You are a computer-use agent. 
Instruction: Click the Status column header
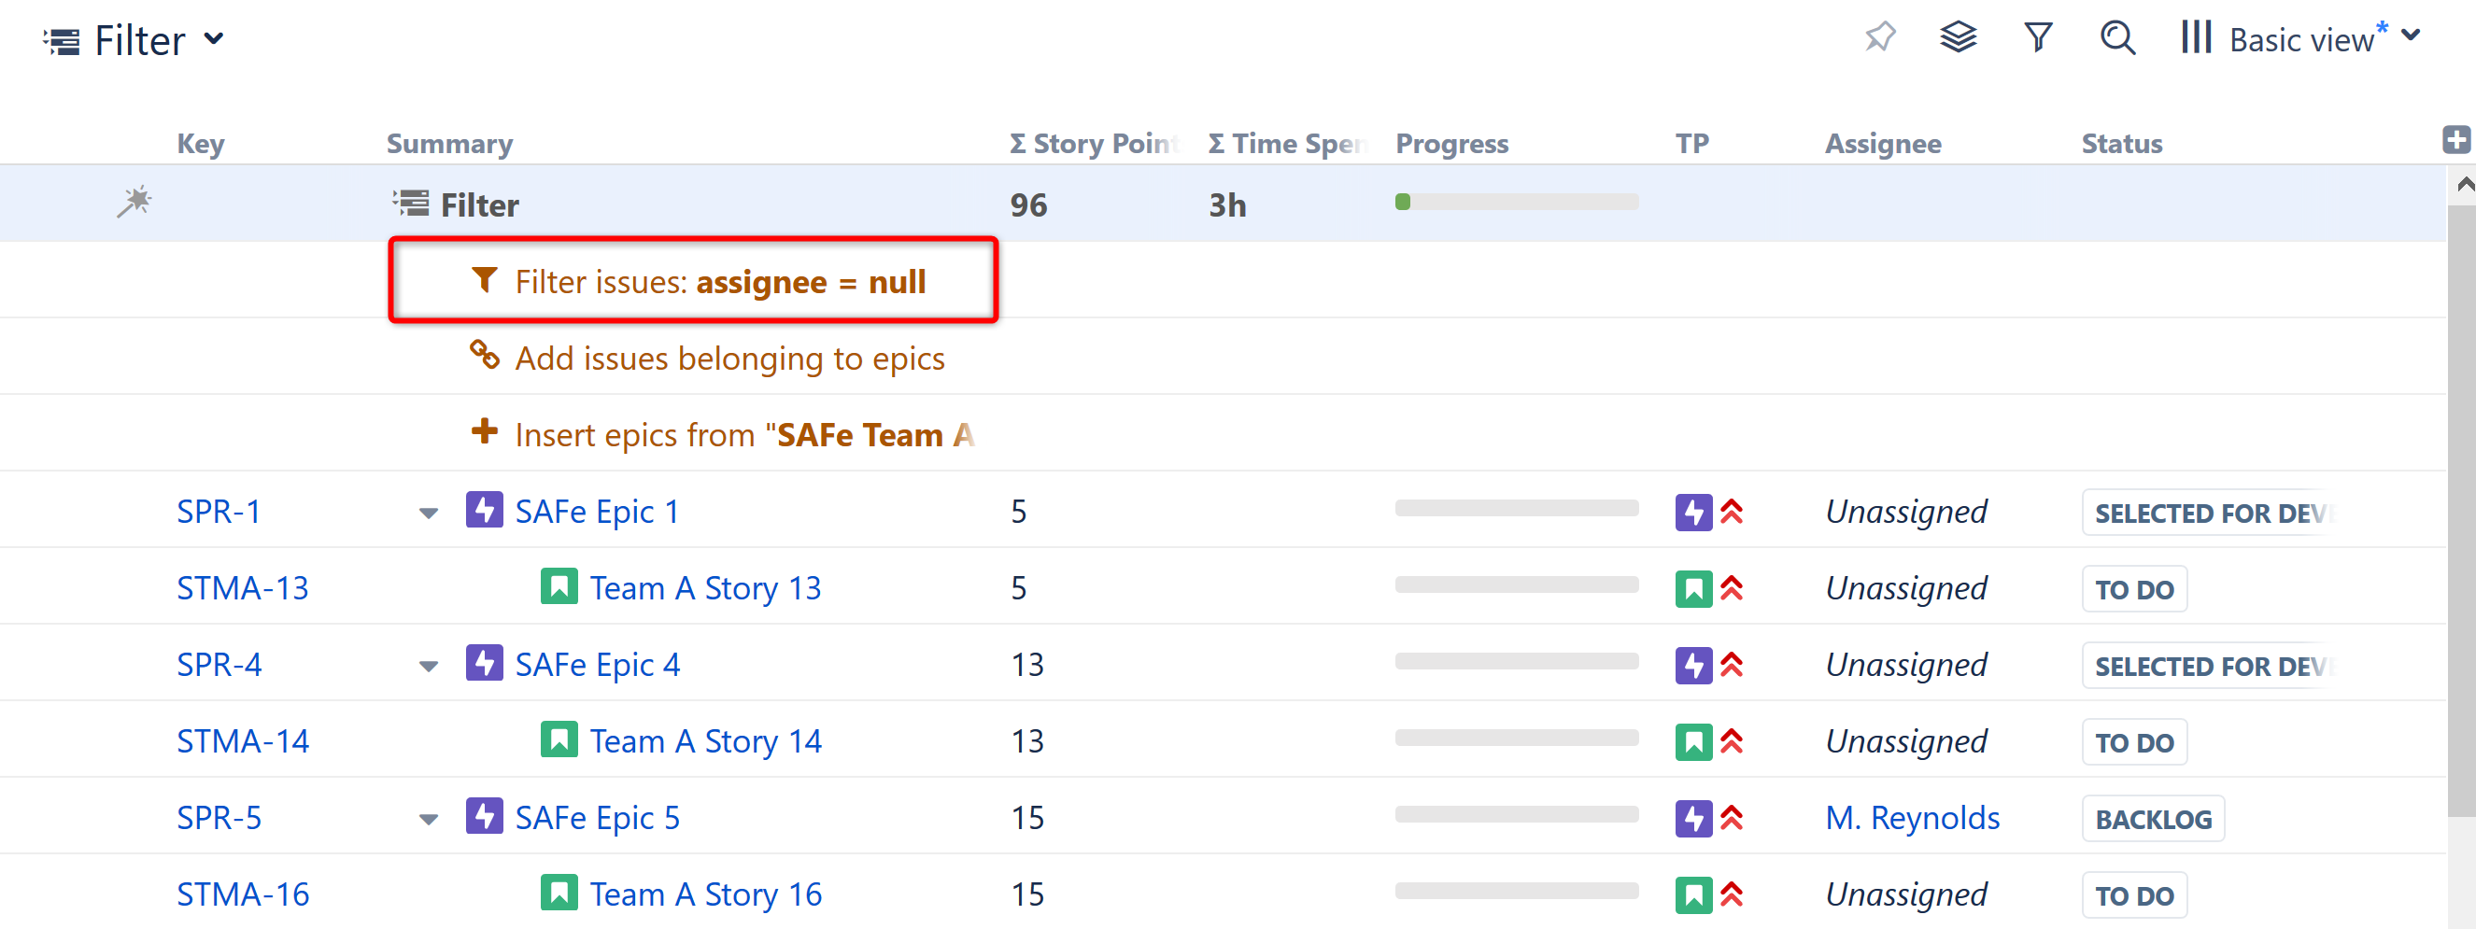[2121, 143]
